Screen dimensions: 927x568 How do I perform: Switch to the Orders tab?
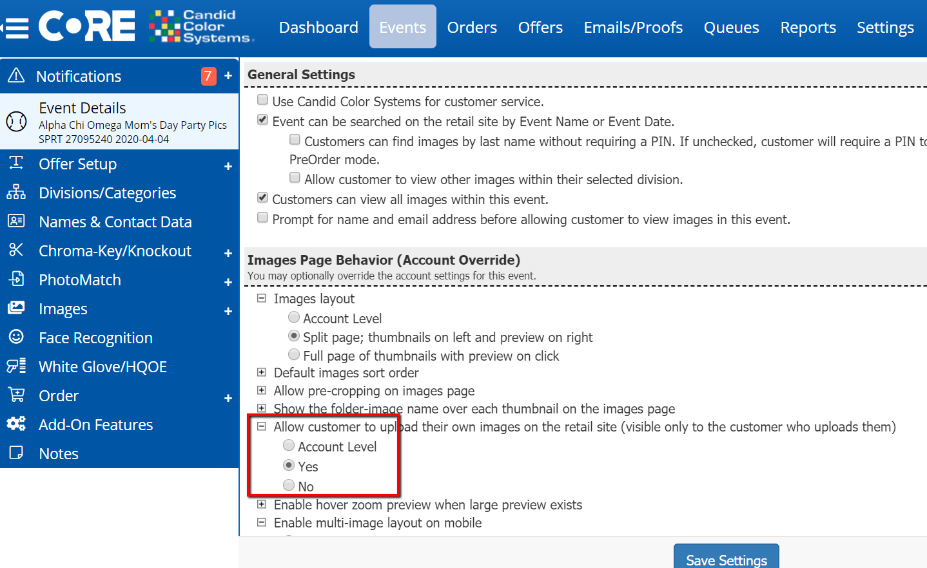click(472, 27)
